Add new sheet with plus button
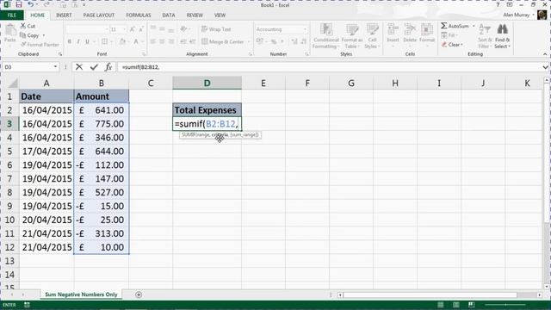 (139, 294)
